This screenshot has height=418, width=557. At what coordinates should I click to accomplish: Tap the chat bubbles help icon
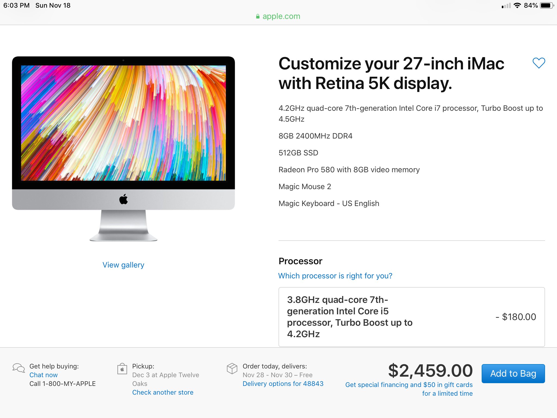click(x=18, y=368)
